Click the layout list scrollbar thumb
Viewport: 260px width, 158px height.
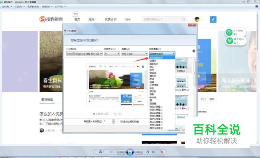coord(195,74)
